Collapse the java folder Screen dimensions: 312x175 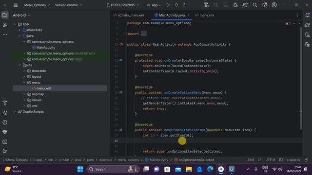click(x=19, y=36)
